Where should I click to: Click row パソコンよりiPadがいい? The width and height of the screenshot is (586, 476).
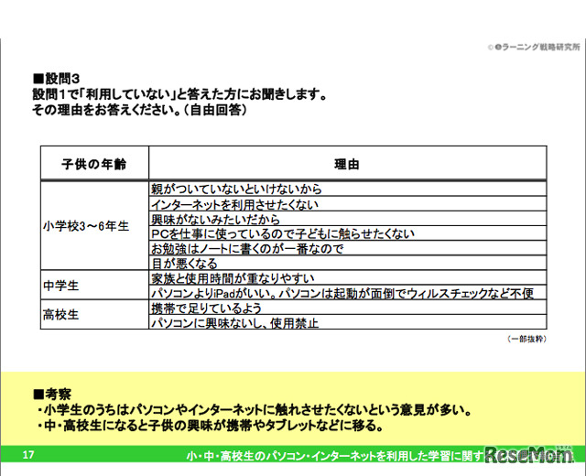point(348,293)
